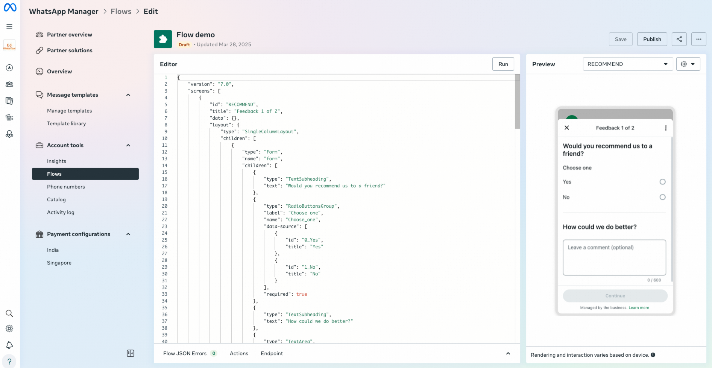The width and height of the screenshot is (712, 368).
Task: Open the Activity log
Action: [61, 212]
